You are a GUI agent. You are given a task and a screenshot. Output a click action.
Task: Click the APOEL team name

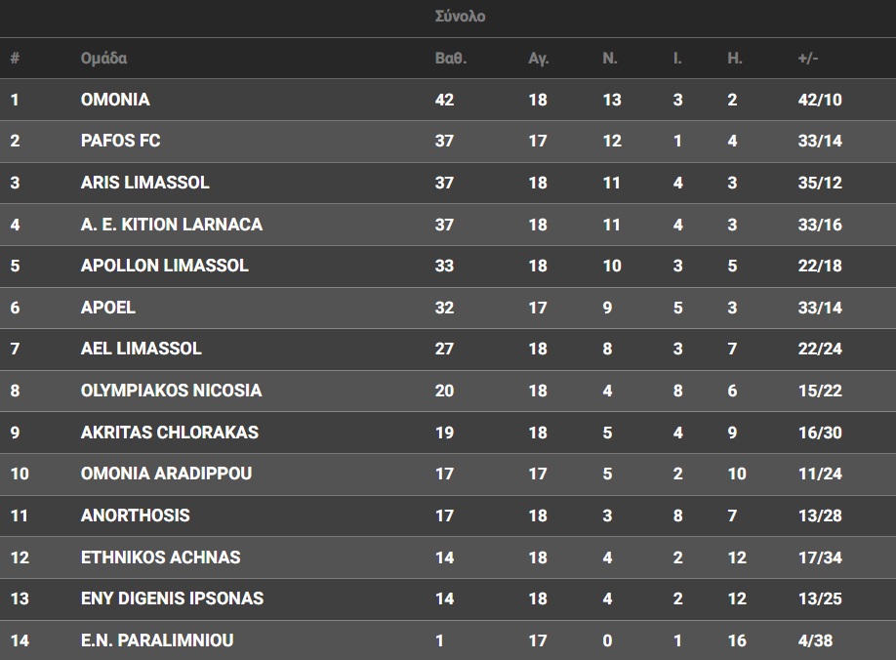point(107,308)
